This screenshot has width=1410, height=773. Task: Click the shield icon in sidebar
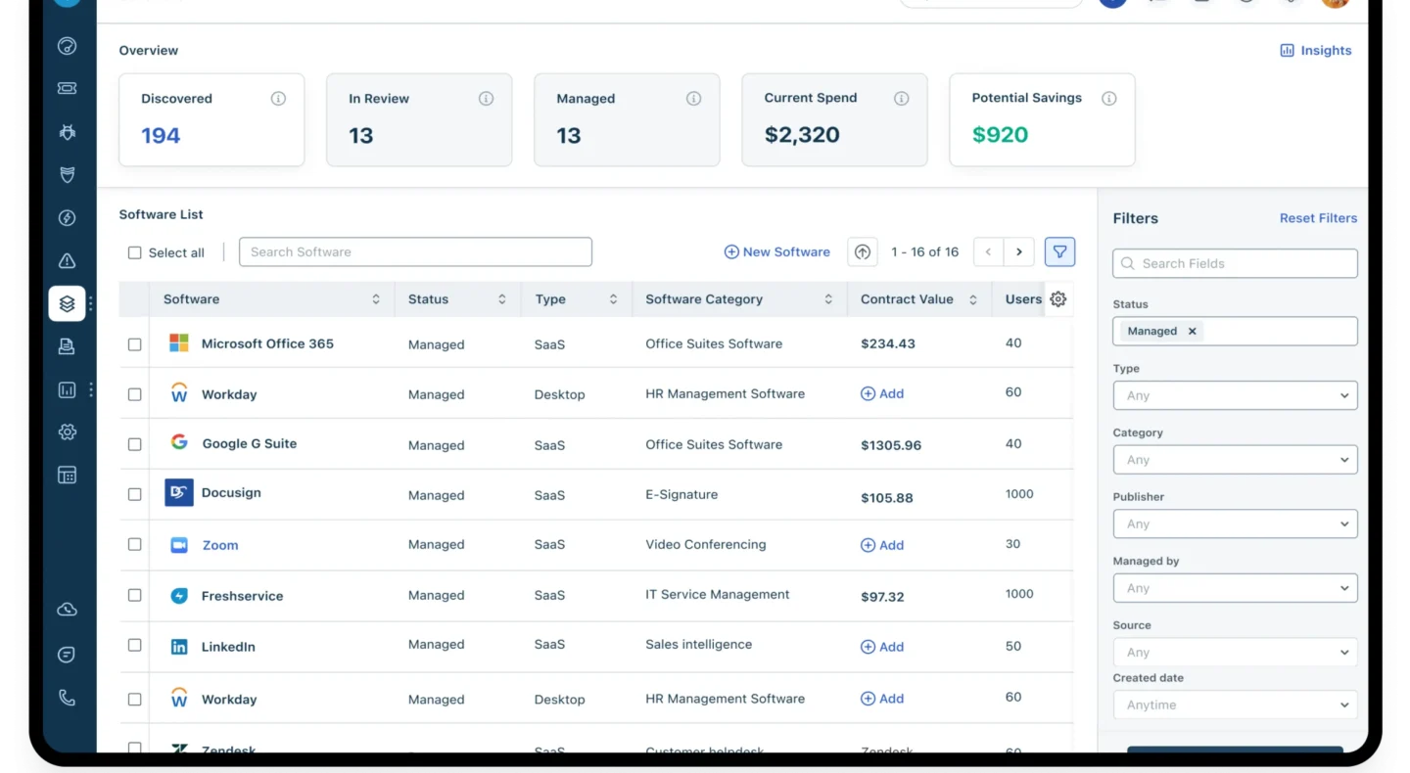(x=67, y=175)
